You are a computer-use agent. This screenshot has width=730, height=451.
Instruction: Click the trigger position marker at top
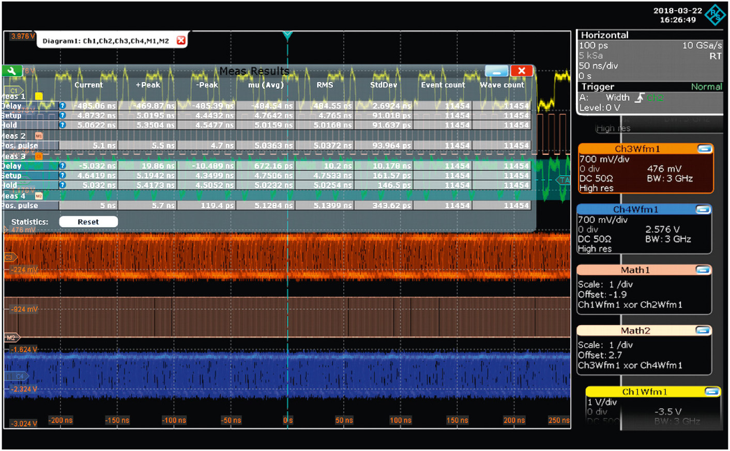click(x=287, y=35)
